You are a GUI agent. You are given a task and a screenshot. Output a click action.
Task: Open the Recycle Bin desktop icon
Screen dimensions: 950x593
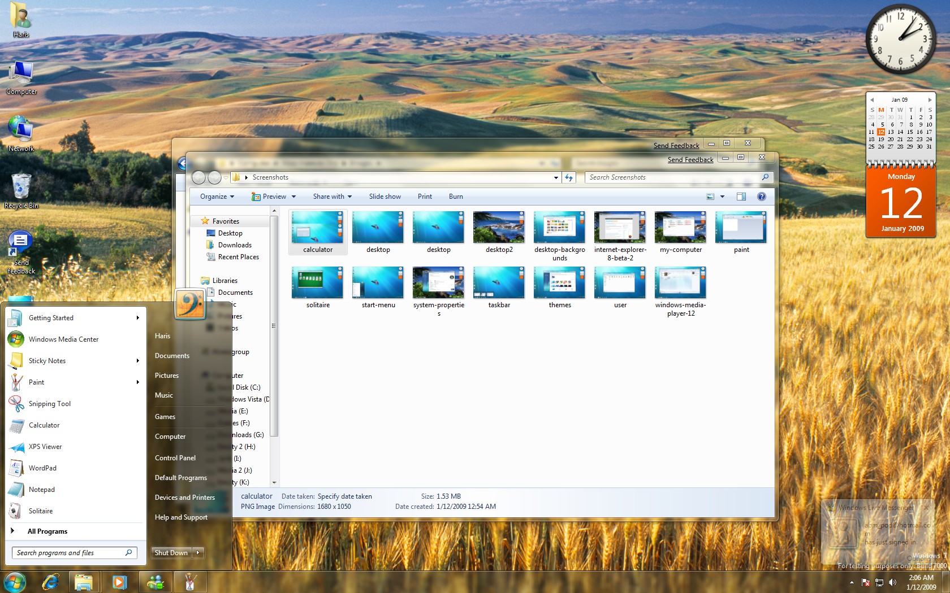click(x=21, y=191)
